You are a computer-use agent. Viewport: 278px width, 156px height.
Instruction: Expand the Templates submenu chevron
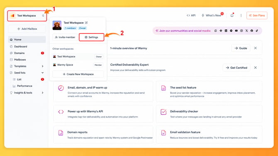[x=43, y=66]
